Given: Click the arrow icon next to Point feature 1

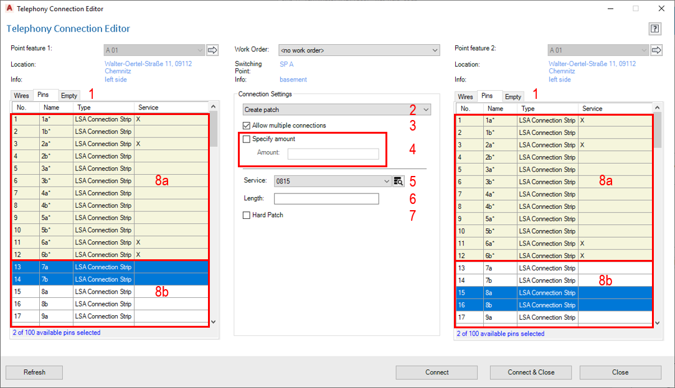Looking at the screenshot, I should (x=212, y=50).
